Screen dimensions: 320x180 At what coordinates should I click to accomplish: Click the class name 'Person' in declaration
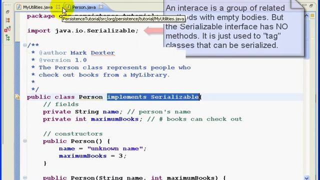pyautogui.click(x=90, y=97)
